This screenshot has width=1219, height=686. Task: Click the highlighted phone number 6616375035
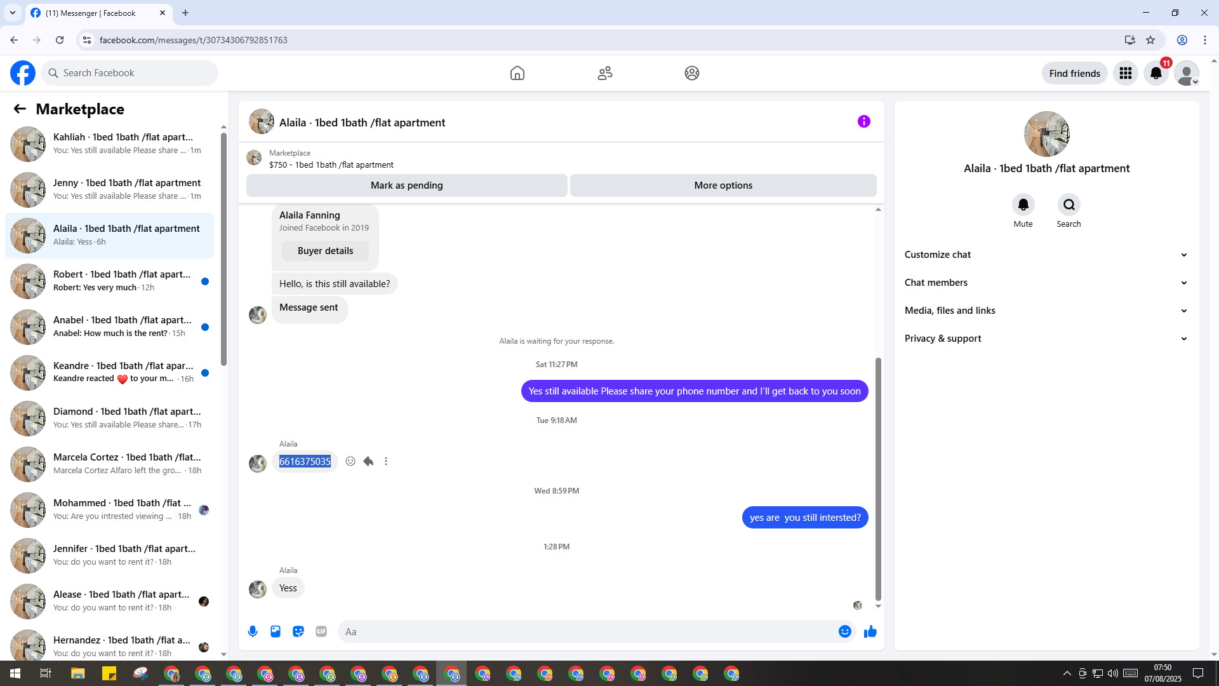pos(305,461)
